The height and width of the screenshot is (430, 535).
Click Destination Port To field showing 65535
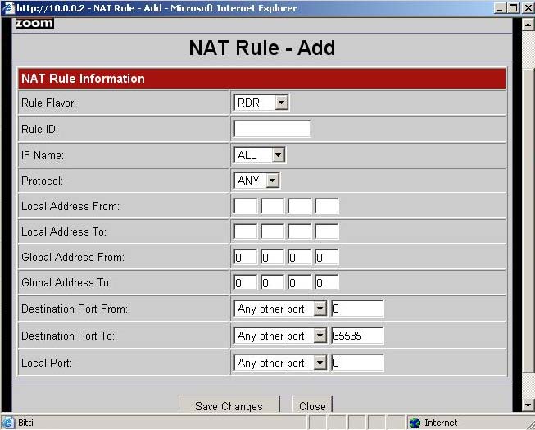click(x=357, y=336)
